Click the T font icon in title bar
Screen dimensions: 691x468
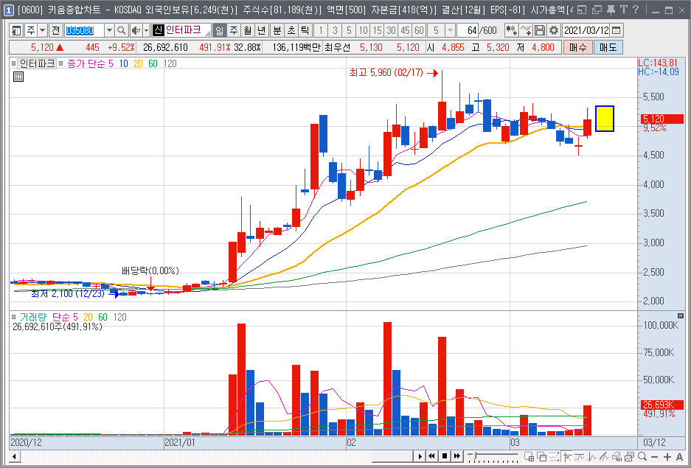click(624, 10)
